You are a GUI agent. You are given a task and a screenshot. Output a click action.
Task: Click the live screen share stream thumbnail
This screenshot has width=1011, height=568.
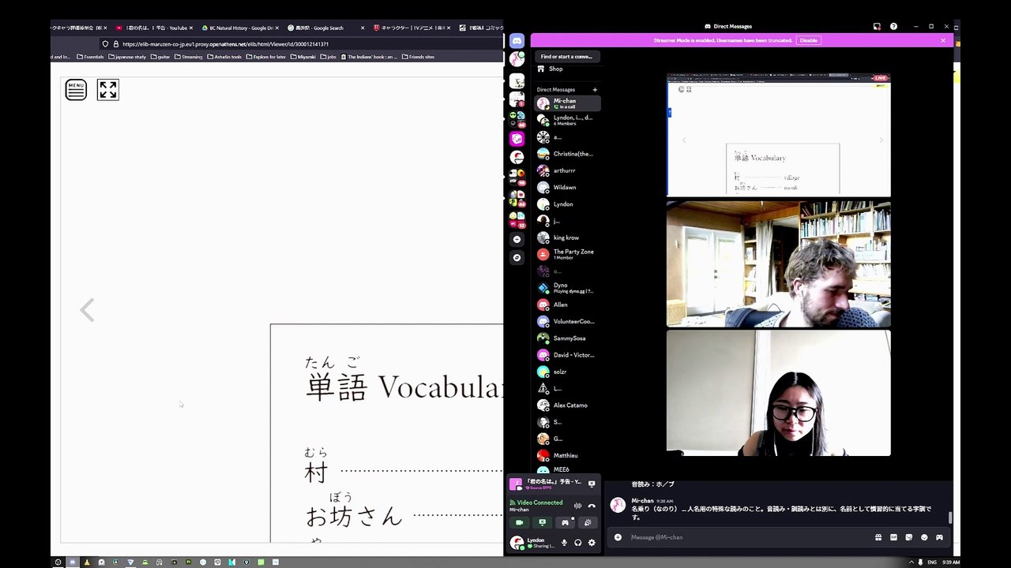coord(779,135)
